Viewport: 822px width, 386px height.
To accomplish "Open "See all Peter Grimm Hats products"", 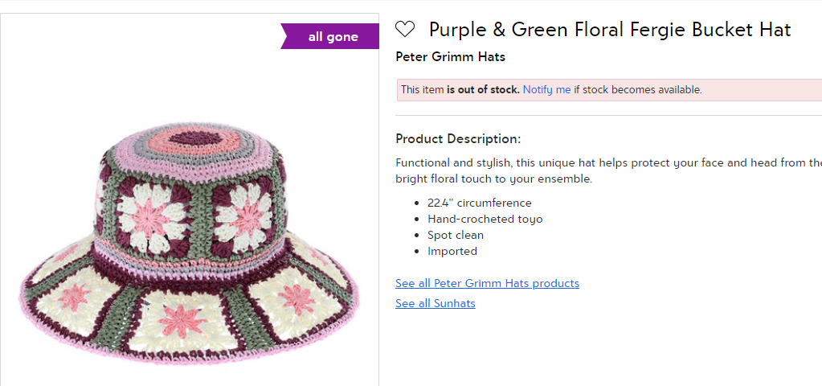I will (x=487, y=283).
